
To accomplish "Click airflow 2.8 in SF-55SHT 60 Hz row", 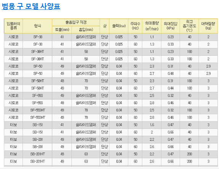I will click(152, 117).
